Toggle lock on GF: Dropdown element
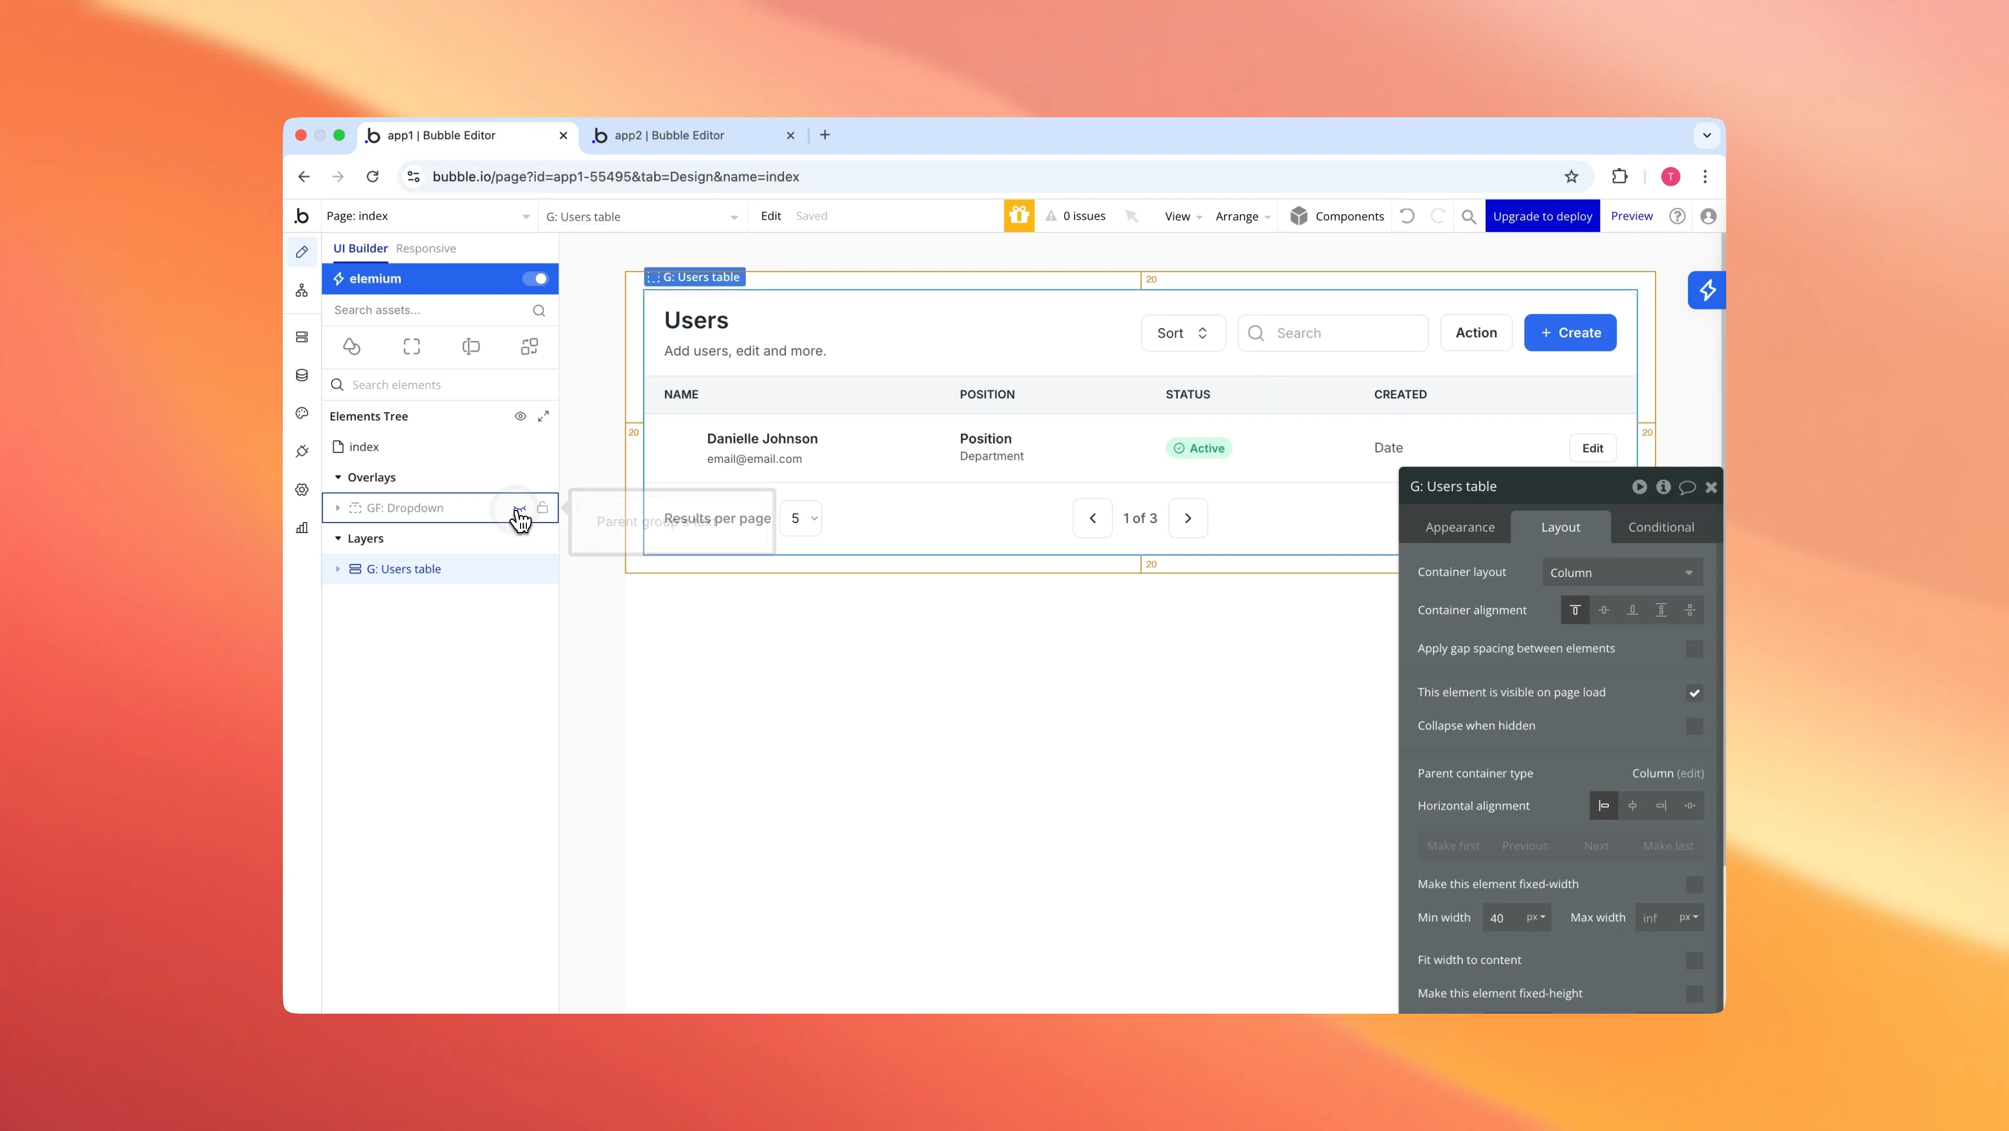Viewport: 2009px width, 1131px height. [x=543, y=507]
